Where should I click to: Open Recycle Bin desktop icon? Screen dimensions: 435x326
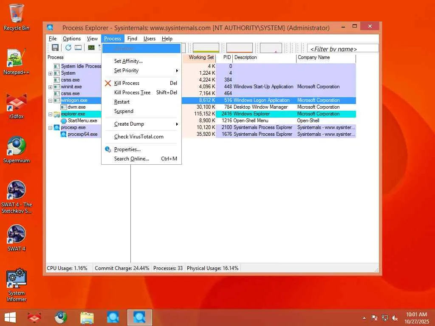click(x=17, y=17)
